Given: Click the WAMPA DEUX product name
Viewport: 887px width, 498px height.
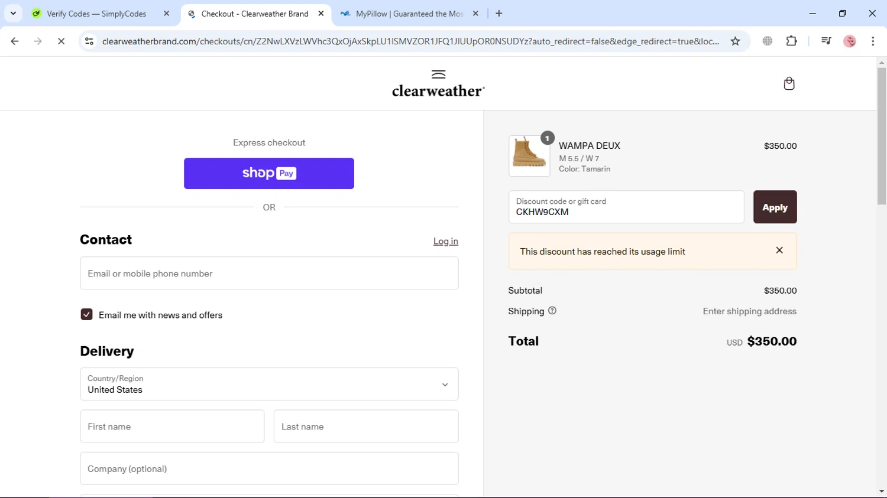Looking at the screenshot, I should [x=590, y=146].
